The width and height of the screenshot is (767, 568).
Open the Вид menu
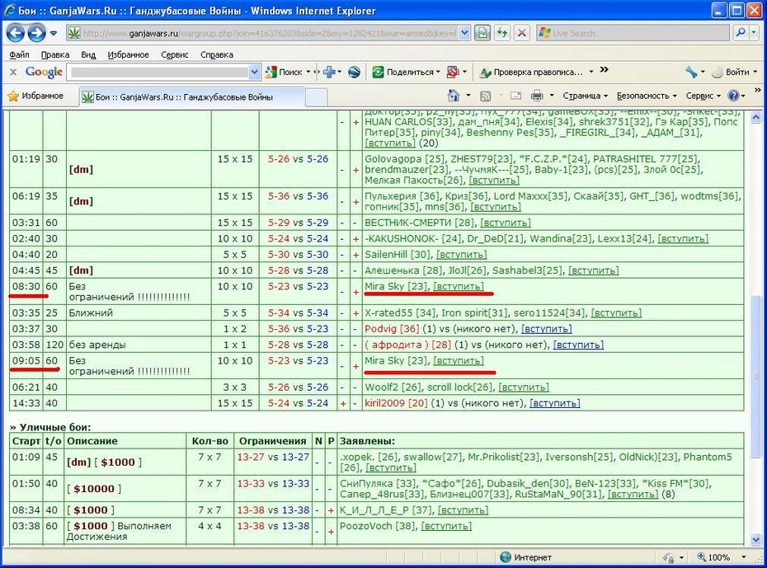click(88, 54)
